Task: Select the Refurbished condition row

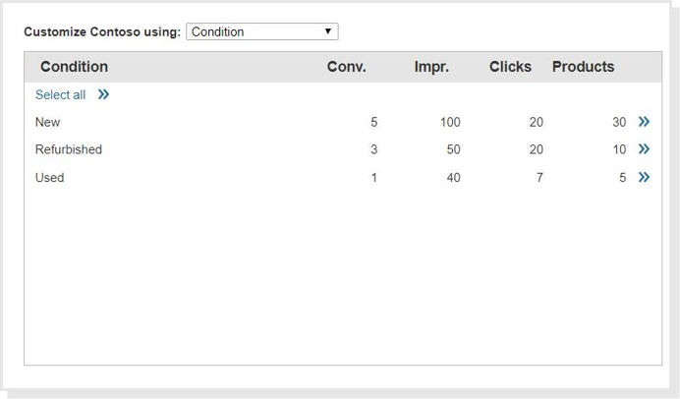Action: (68, 150)
